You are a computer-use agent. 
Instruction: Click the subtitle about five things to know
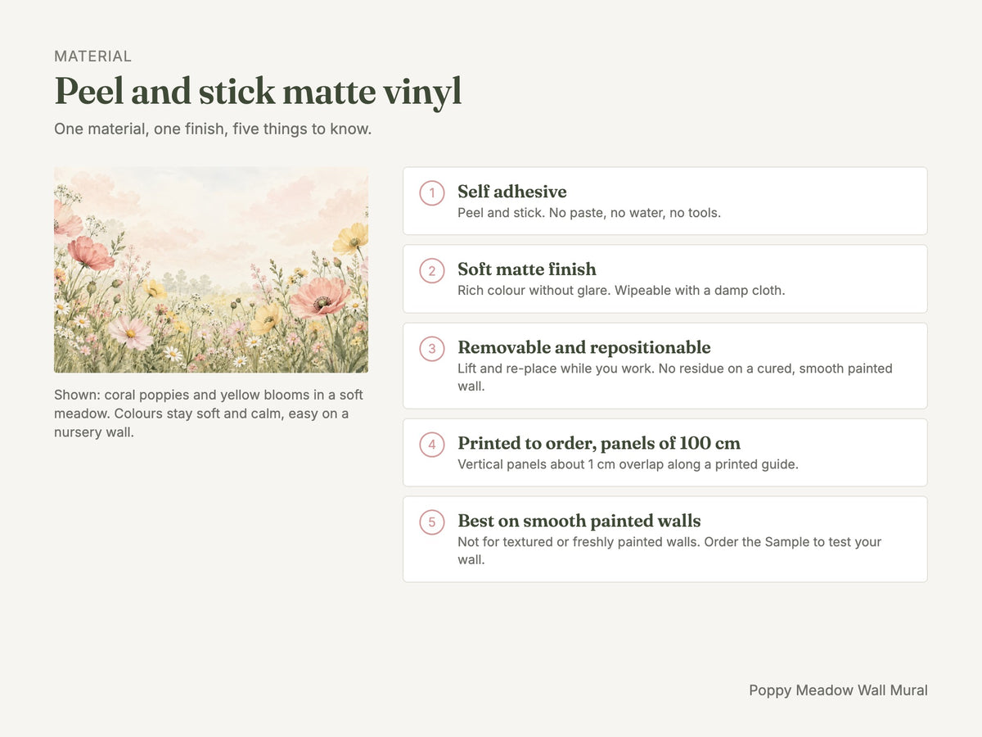point(213,129)
